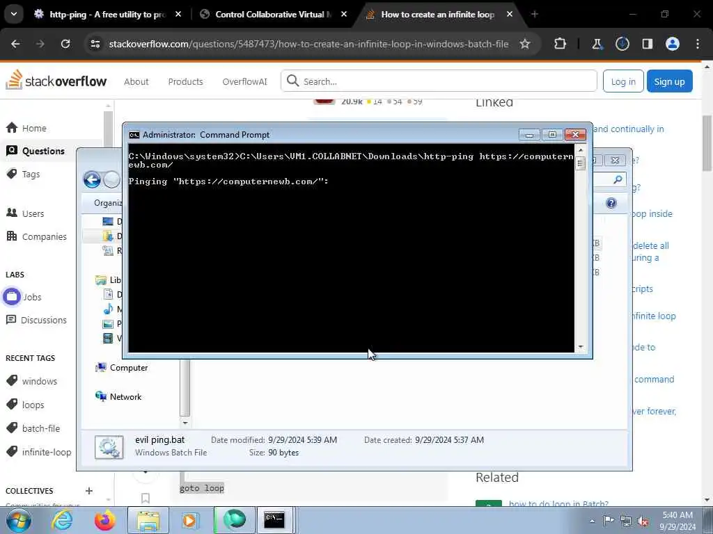Switch to Command Prompt taskbar button
The height and width of the screenshot is (534, 713).
click(x=275, y=520)
